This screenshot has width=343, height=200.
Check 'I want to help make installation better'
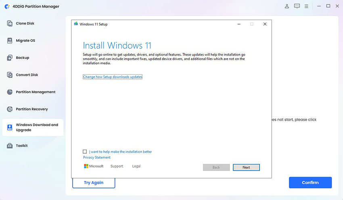[85, 152]
